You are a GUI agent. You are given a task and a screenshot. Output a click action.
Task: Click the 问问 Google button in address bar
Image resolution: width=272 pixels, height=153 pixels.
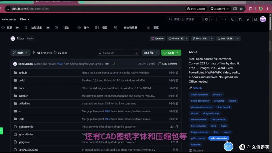click(196, 9)
